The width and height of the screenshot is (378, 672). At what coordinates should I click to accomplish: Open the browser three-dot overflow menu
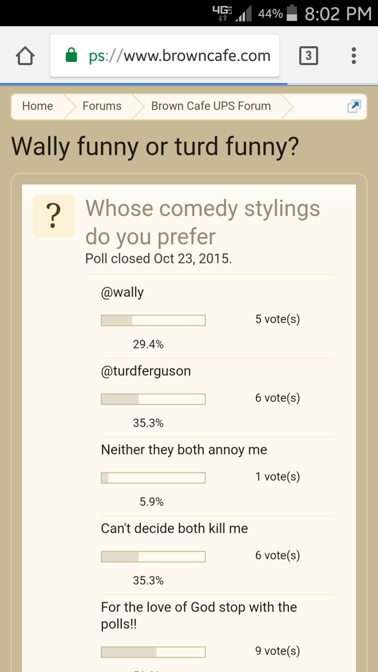coord(354,56)
